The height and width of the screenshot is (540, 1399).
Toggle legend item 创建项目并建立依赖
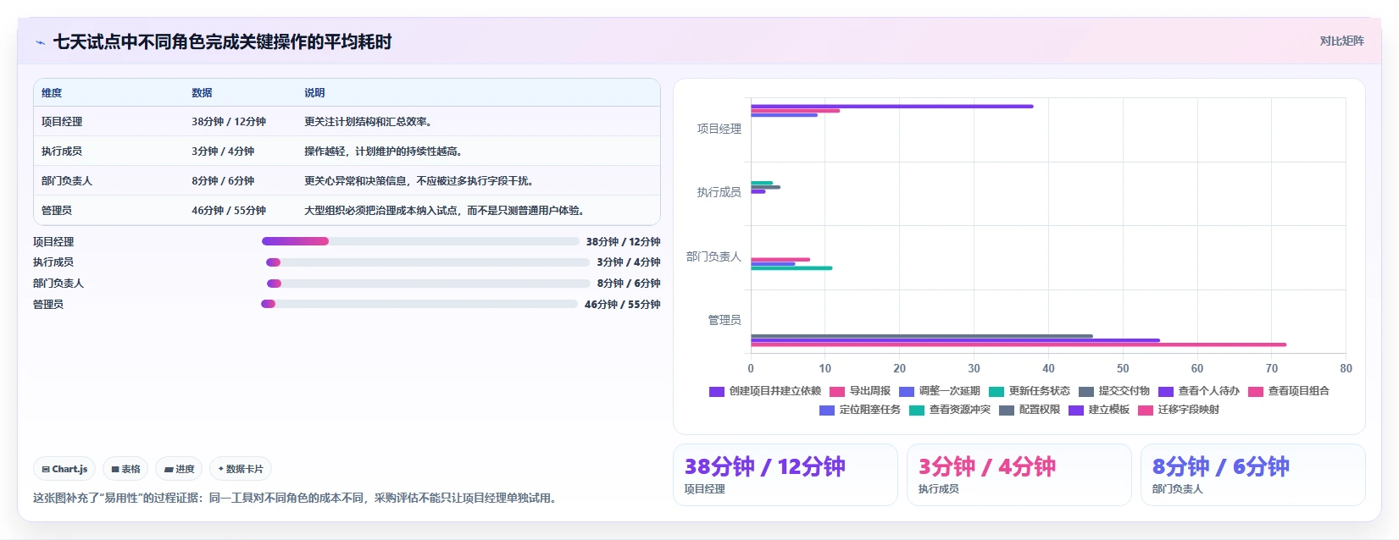(765, 391)
